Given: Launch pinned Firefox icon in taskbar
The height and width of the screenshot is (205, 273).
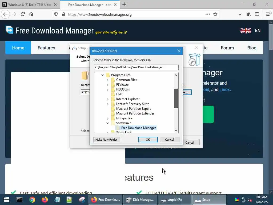Looking at the screenshot, I should (x=45, y=200).
